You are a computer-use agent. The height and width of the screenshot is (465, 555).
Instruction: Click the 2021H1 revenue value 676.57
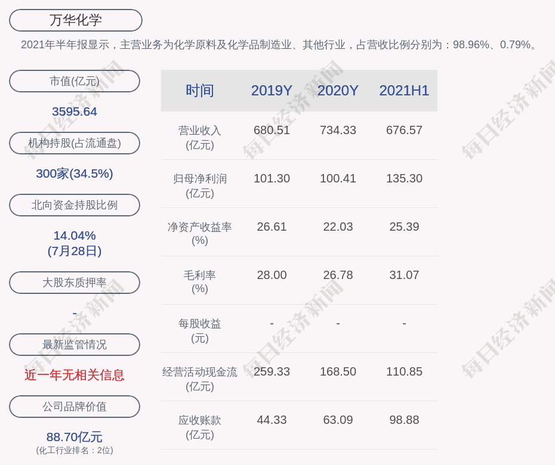click(404, 130)
